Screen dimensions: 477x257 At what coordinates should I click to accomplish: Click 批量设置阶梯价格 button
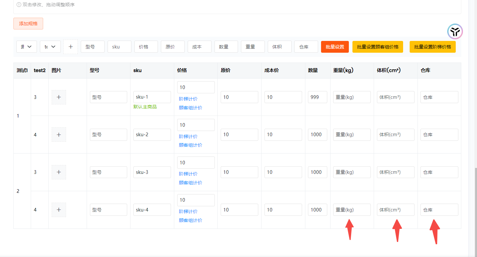click(x=433, y=47)
